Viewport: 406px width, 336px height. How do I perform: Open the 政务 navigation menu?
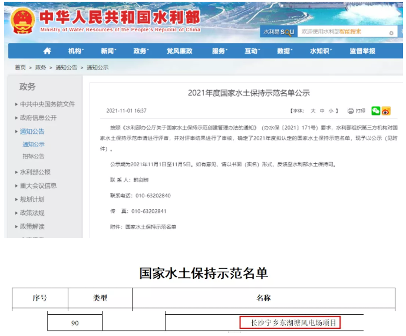pyautogui.click(x=141, y=51)
